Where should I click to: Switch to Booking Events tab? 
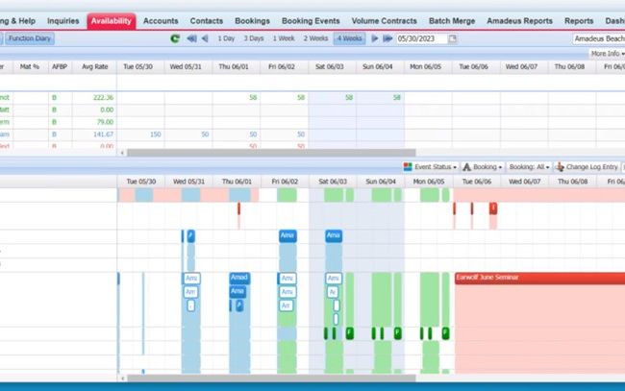point(311,21)
